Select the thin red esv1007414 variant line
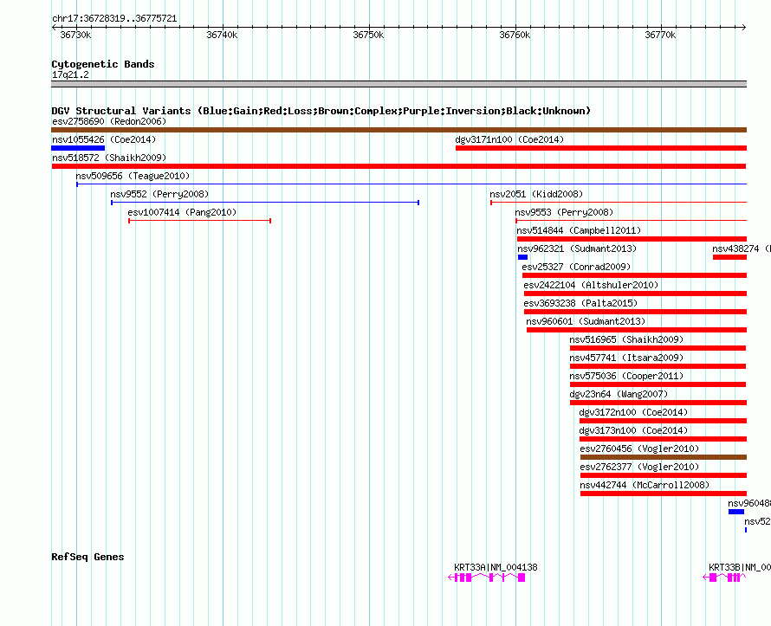Screen dimensions: 771x626 click(x=199, y=221)
